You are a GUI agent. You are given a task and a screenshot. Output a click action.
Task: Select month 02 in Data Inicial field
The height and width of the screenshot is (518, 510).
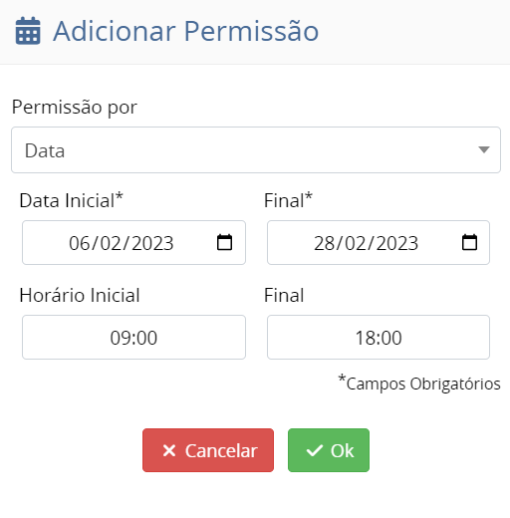click(x=111, y=243)
